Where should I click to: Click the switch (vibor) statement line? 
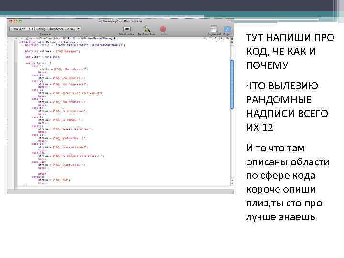pyautogui.click(x=38, y=63)
